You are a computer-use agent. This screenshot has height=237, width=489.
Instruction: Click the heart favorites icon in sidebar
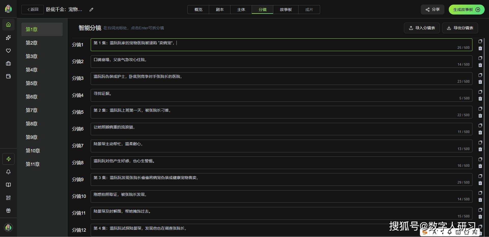coord(8,51)
